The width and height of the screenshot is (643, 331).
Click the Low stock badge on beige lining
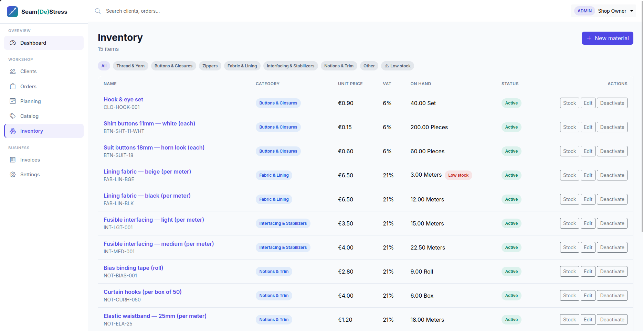click(458, 175)
